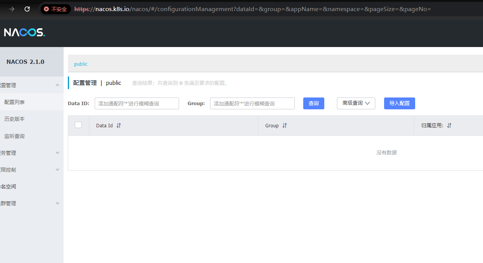The width and height of the screenshot is (483, 263).
Task: Expand the 集群管理 menu chevron
Action: [58, 203]
